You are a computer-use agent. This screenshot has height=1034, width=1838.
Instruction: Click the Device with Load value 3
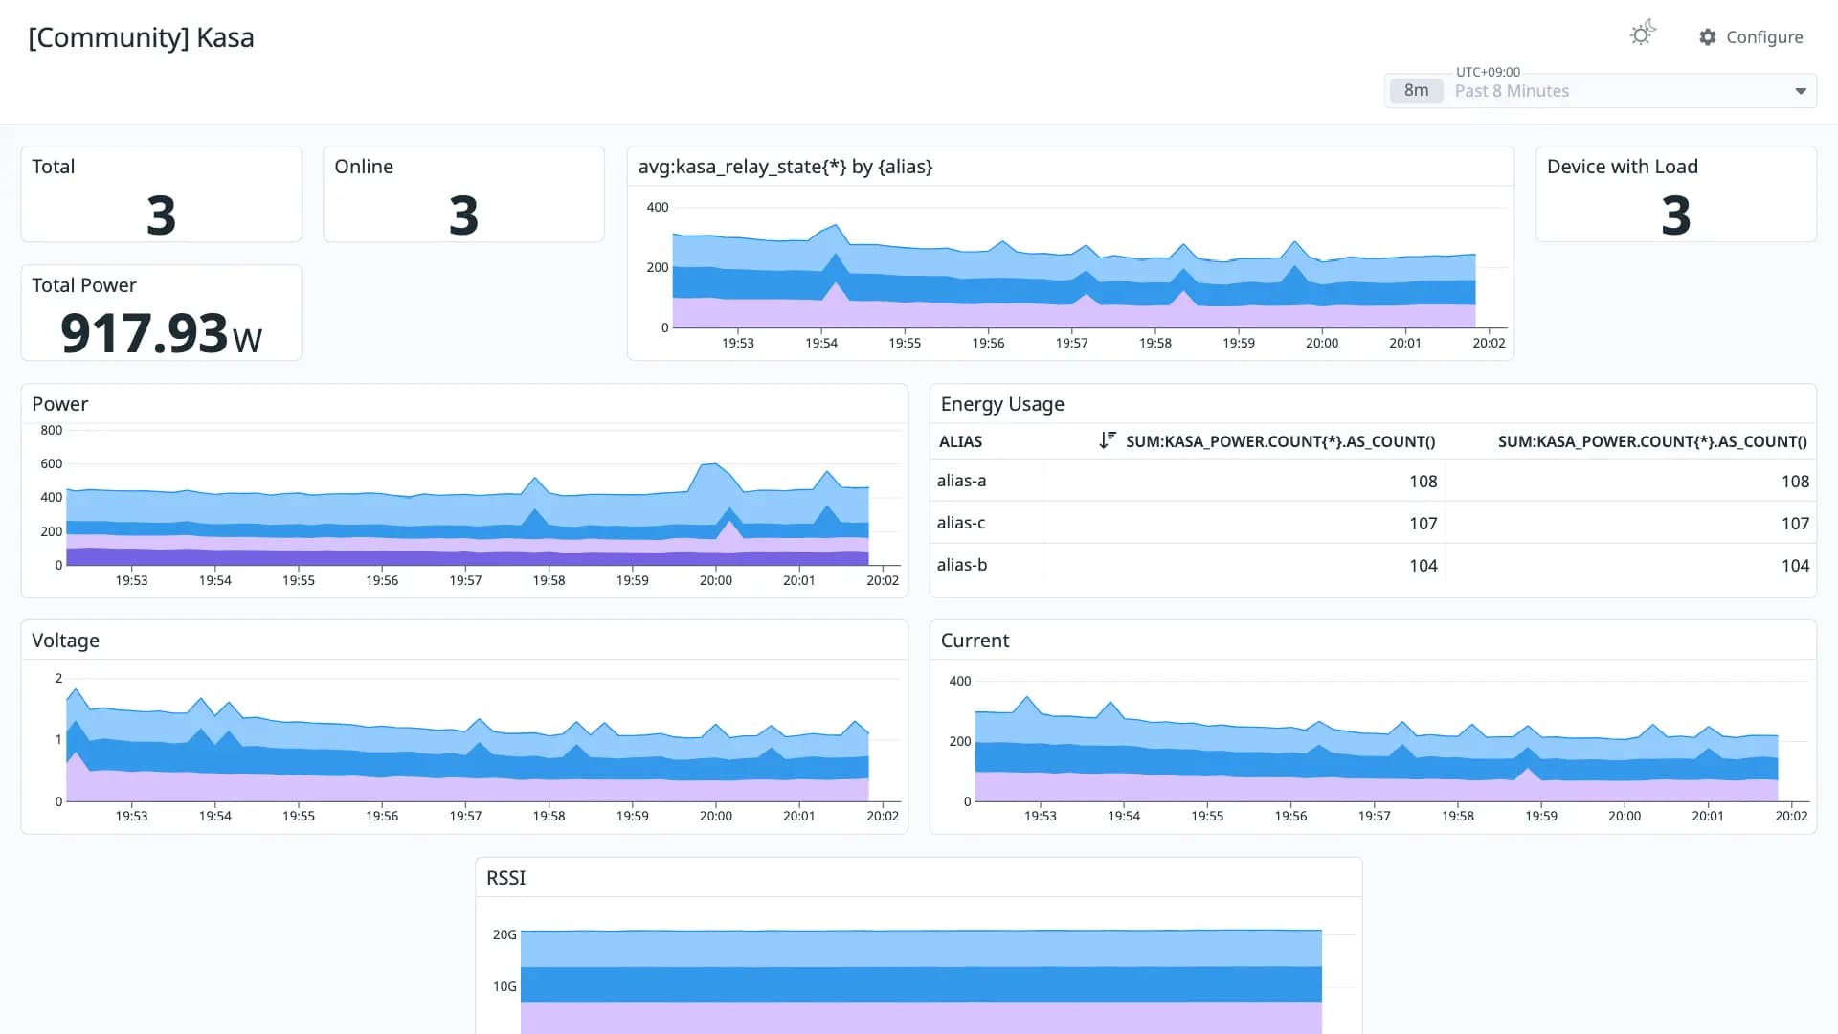point(1676,215)
